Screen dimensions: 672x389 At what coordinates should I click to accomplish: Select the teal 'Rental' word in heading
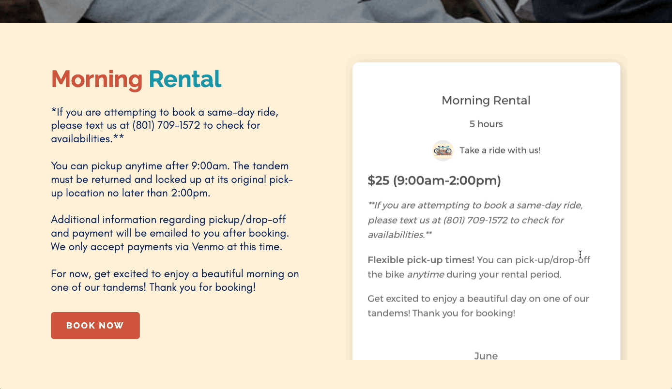(x=185, y=79)
